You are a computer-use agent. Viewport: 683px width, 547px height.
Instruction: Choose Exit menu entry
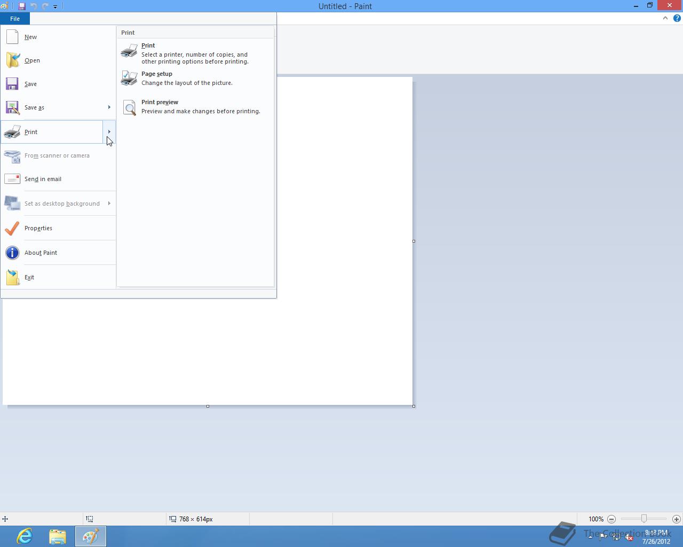pyautogui.click(x=58, y=277)
